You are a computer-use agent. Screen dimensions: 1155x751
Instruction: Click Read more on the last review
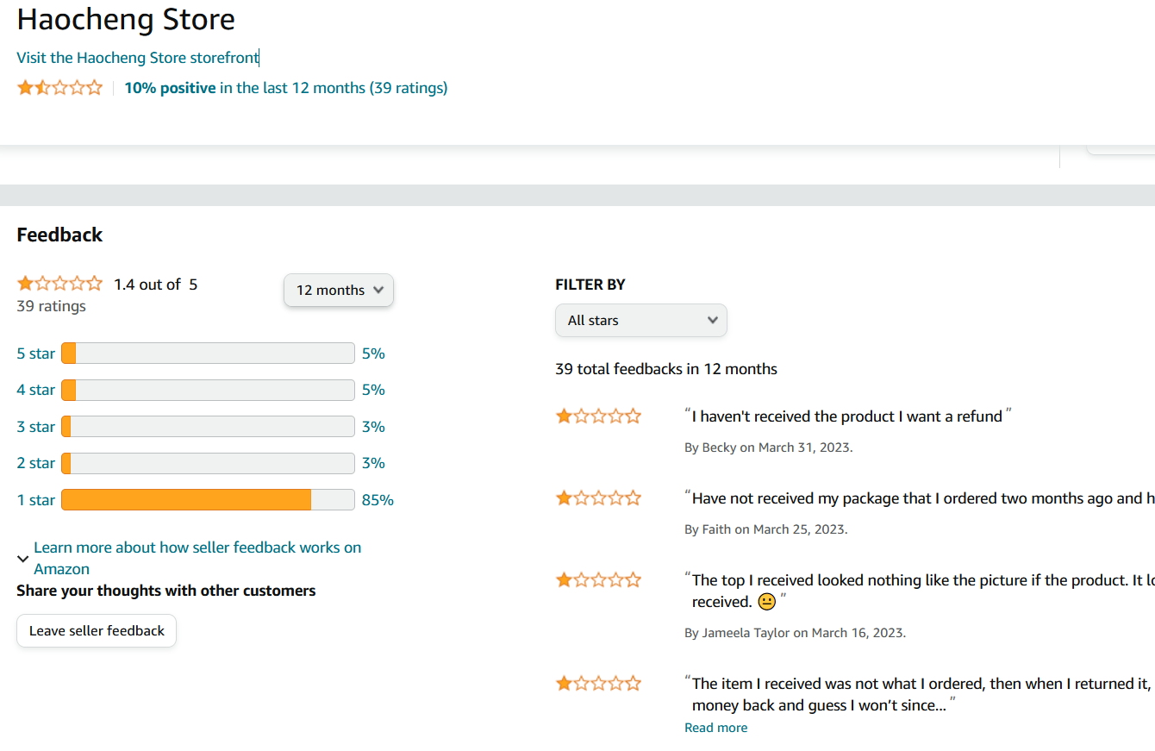[715, 728]
